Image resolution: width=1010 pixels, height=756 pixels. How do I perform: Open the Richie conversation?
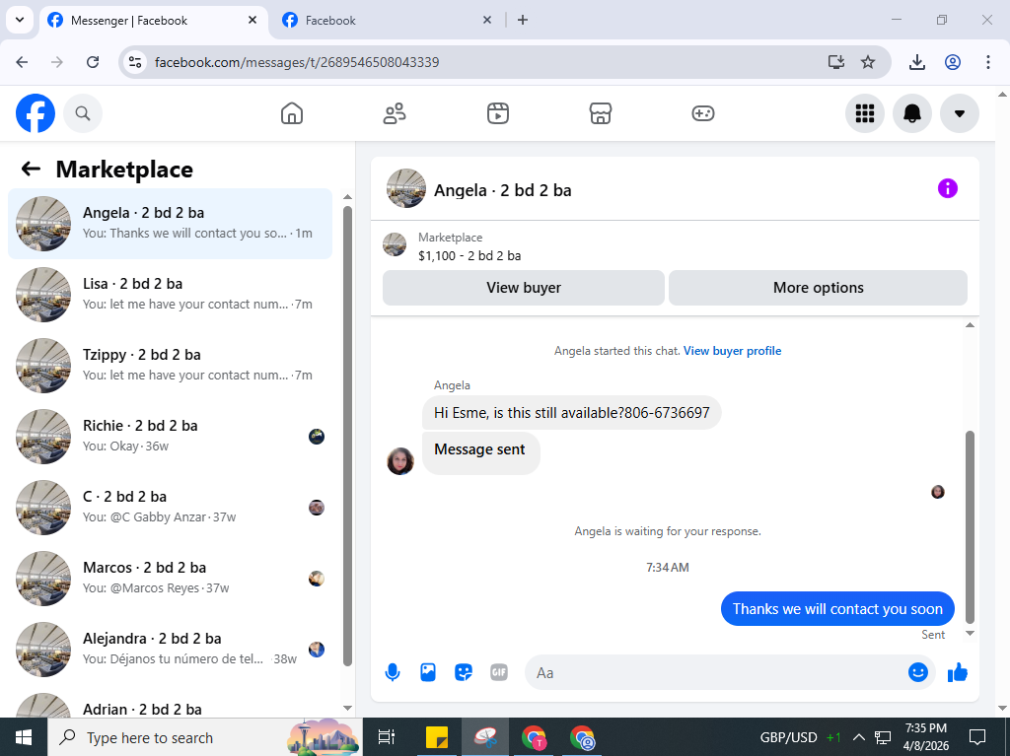point(170,436)
